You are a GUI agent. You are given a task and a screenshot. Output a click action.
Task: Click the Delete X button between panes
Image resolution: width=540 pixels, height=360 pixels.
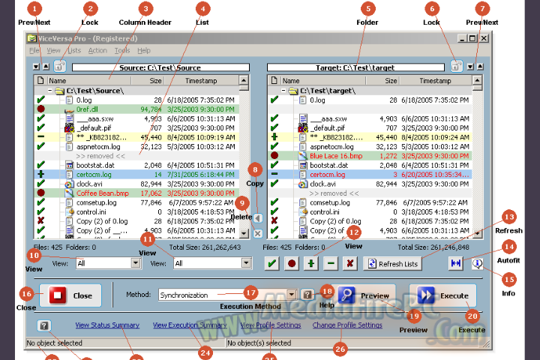pyautogui.click(x=257, y=233)
